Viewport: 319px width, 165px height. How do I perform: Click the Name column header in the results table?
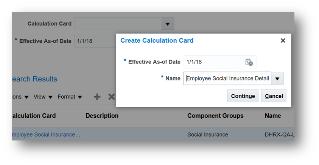tap(273, 116)
